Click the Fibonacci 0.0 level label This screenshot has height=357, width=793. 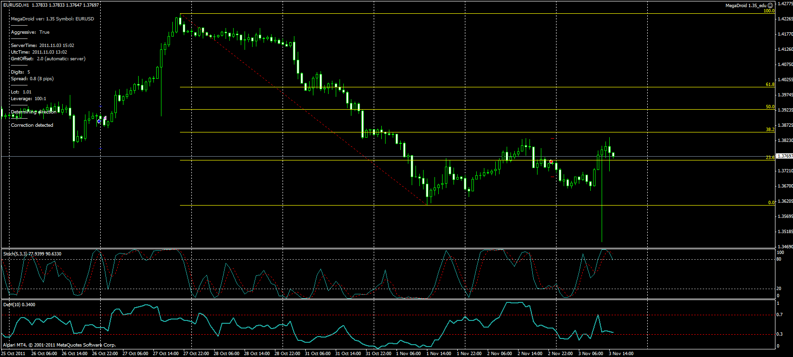[772, 203]
